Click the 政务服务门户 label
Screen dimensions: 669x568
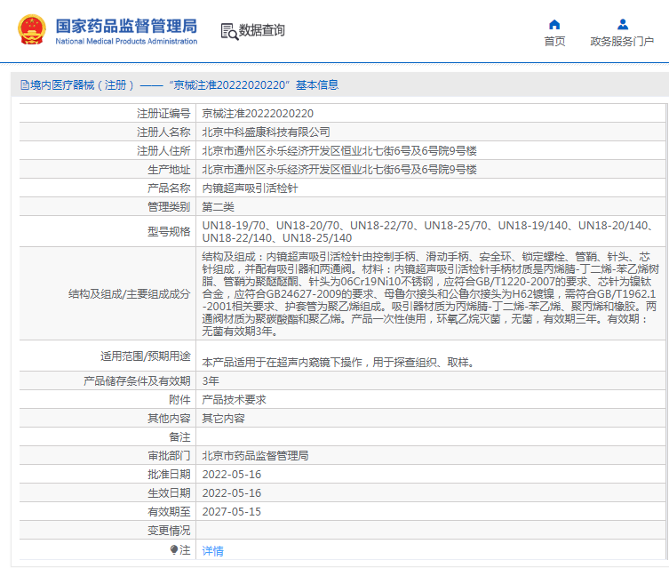(622, 42)
